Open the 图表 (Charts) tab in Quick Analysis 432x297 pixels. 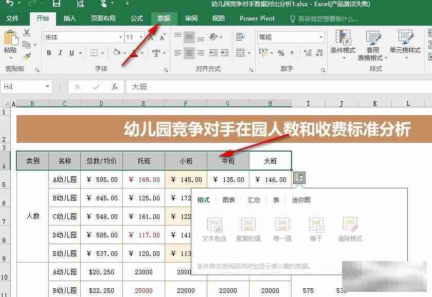click(229, 200)
